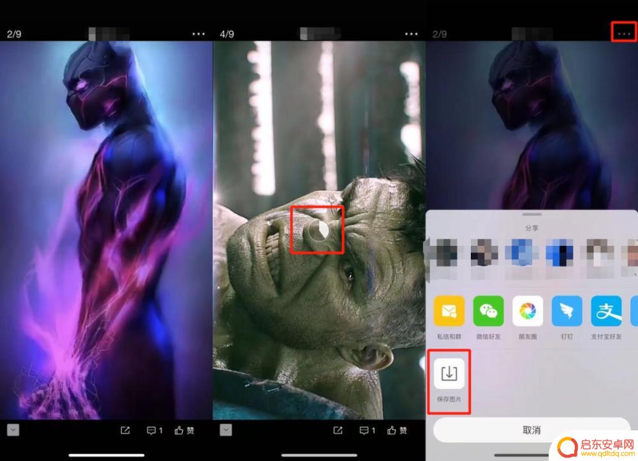638x461 pixels.
Task: Tap the blurred username at the top of the 4/9 screen
Action: click(x=320, y=34)
